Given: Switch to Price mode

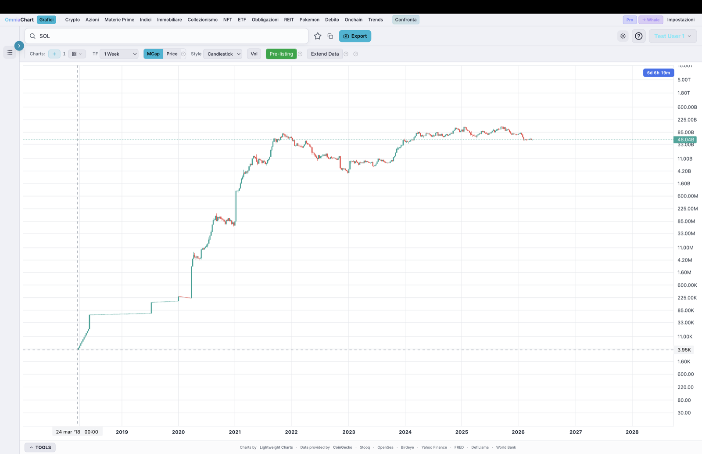Looking at the screenshot, I should [172, 54].
